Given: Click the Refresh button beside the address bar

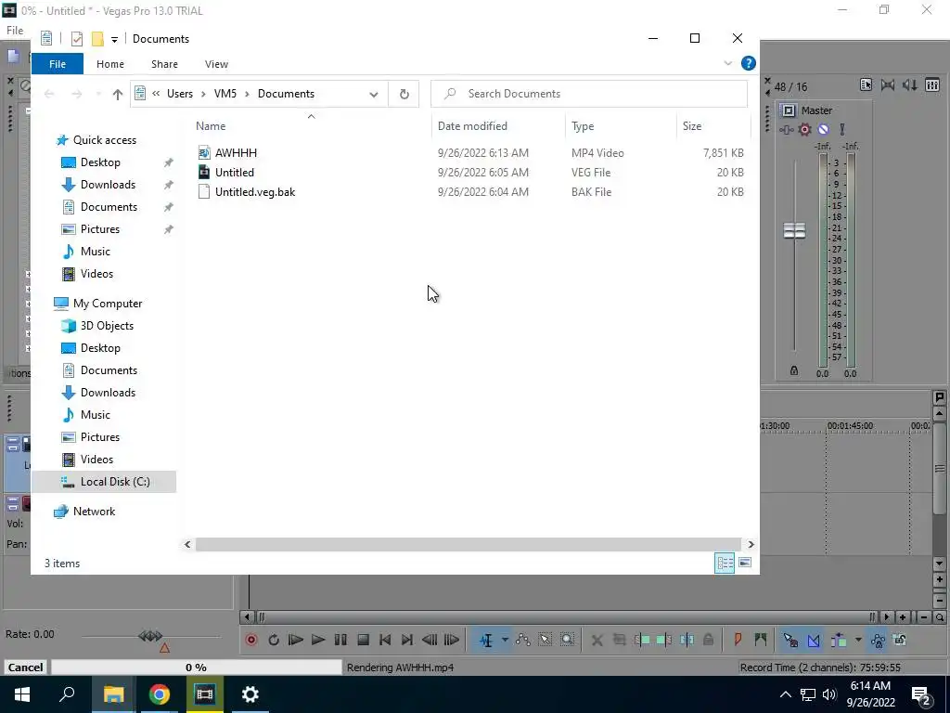Looking at the screenshot, I should click(x=404, y=94).
